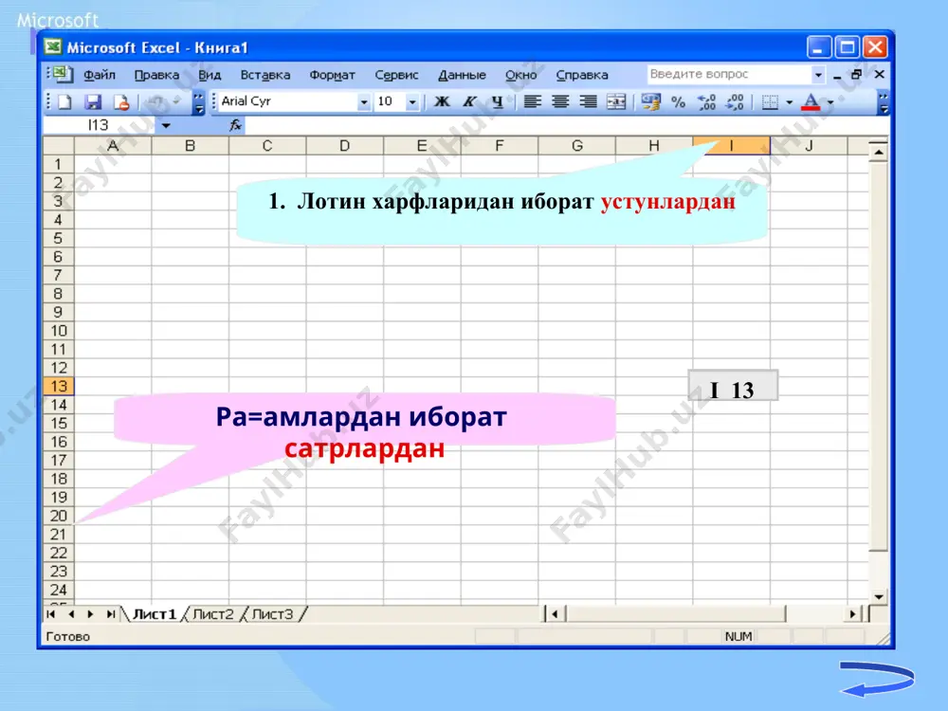Click in the formula bar input

point(565,125)
